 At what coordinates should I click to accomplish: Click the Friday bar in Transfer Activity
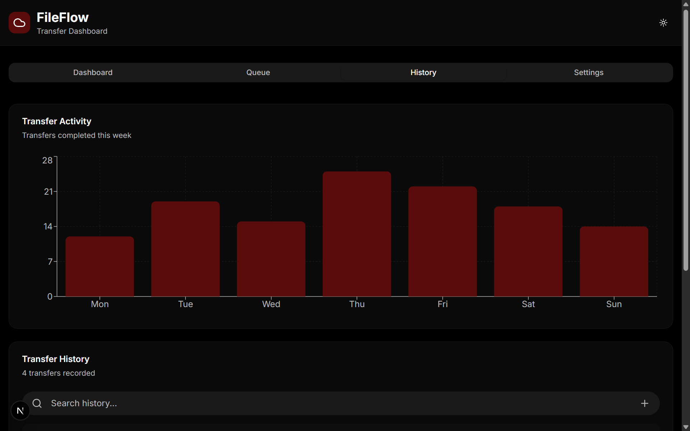(442, 241)
